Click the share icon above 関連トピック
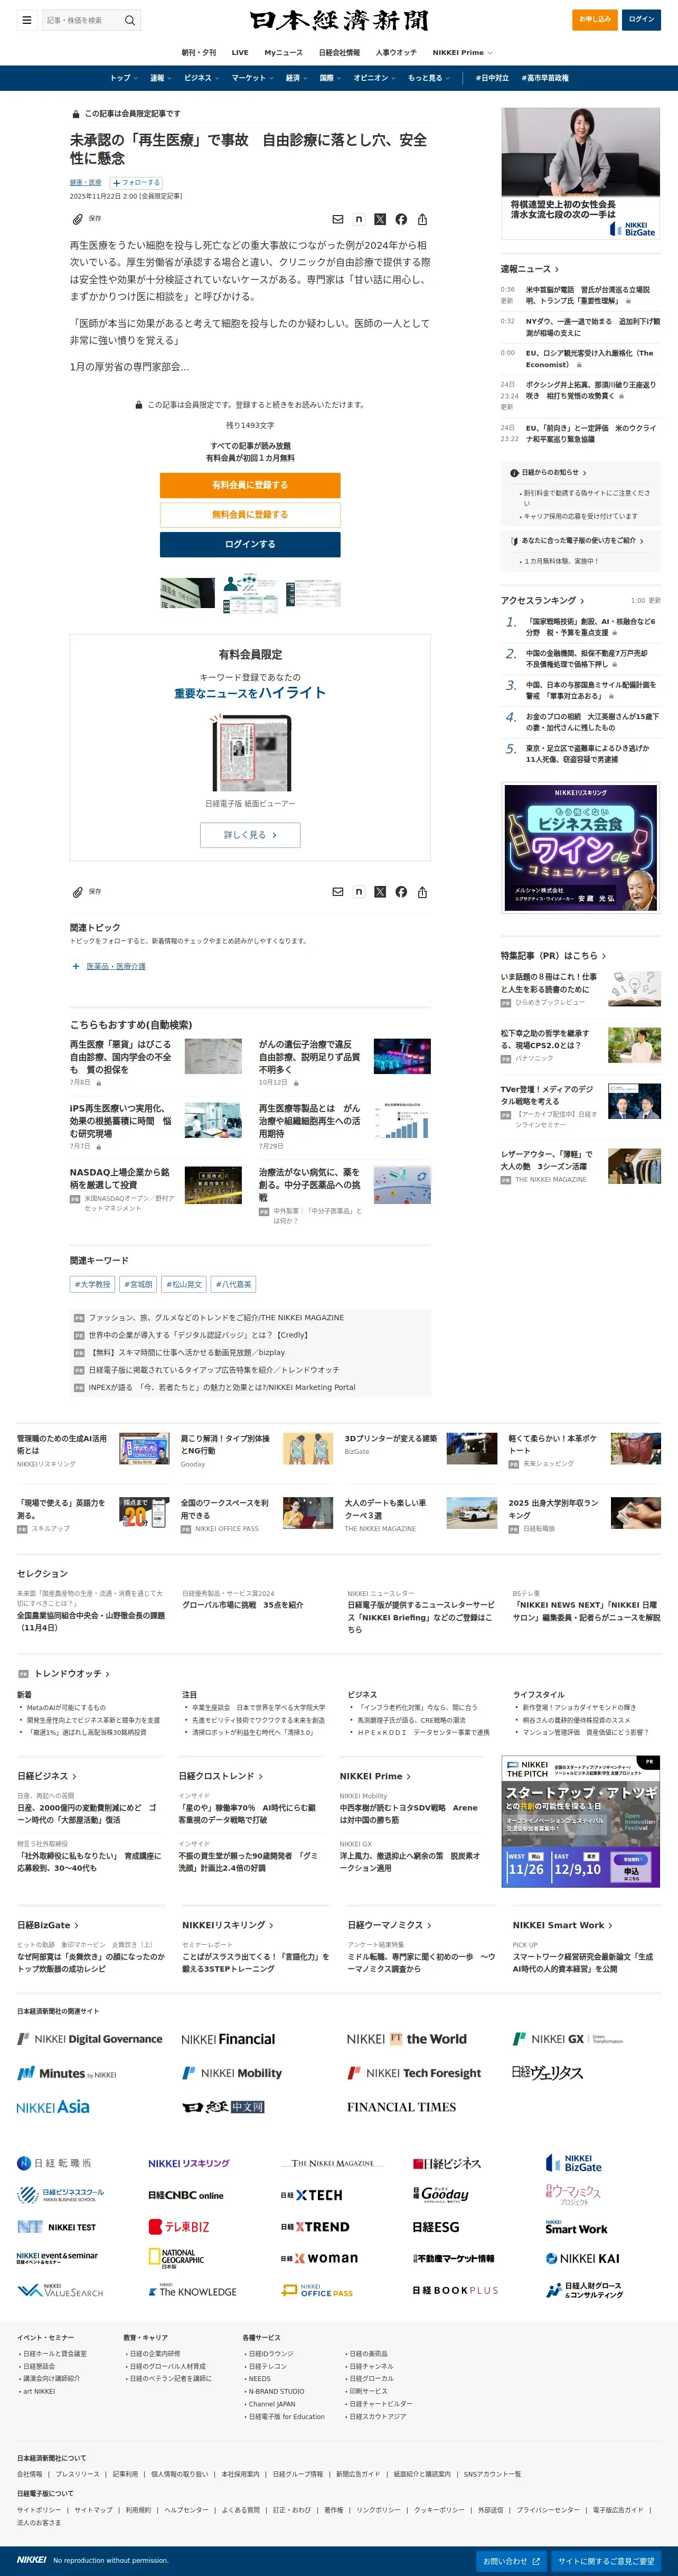Screen dimensions: 678x2576 (x=422, y=892)
